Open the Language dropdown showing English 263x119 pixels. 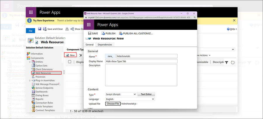click(x=130, y=99)
